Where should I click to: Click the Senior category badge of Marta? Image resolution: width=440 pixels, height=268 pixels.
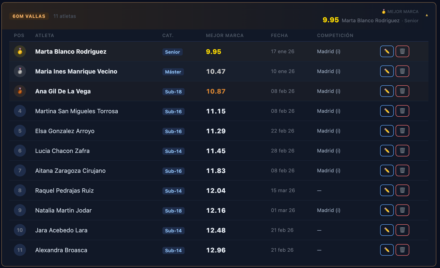172,52
